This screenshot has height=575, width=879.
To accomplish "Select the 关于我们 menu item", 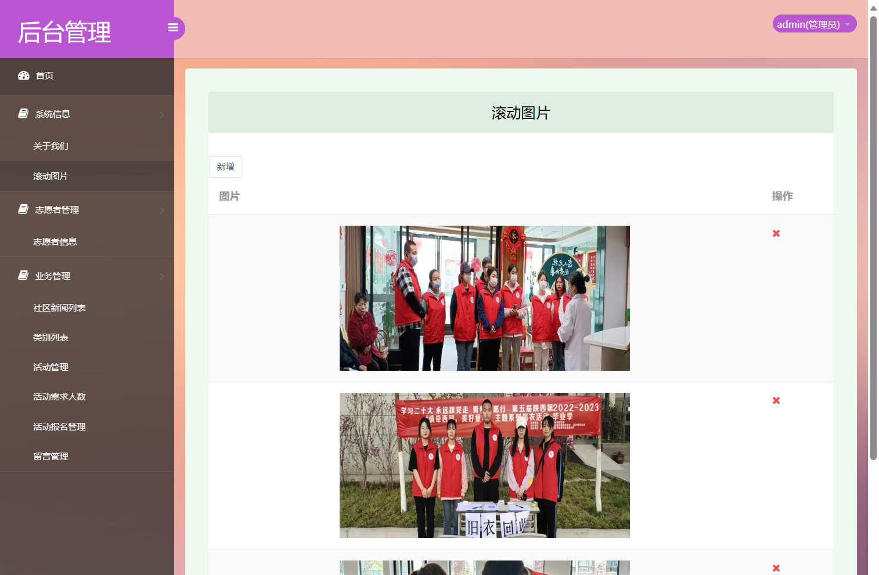I will (x=50, y=146).
